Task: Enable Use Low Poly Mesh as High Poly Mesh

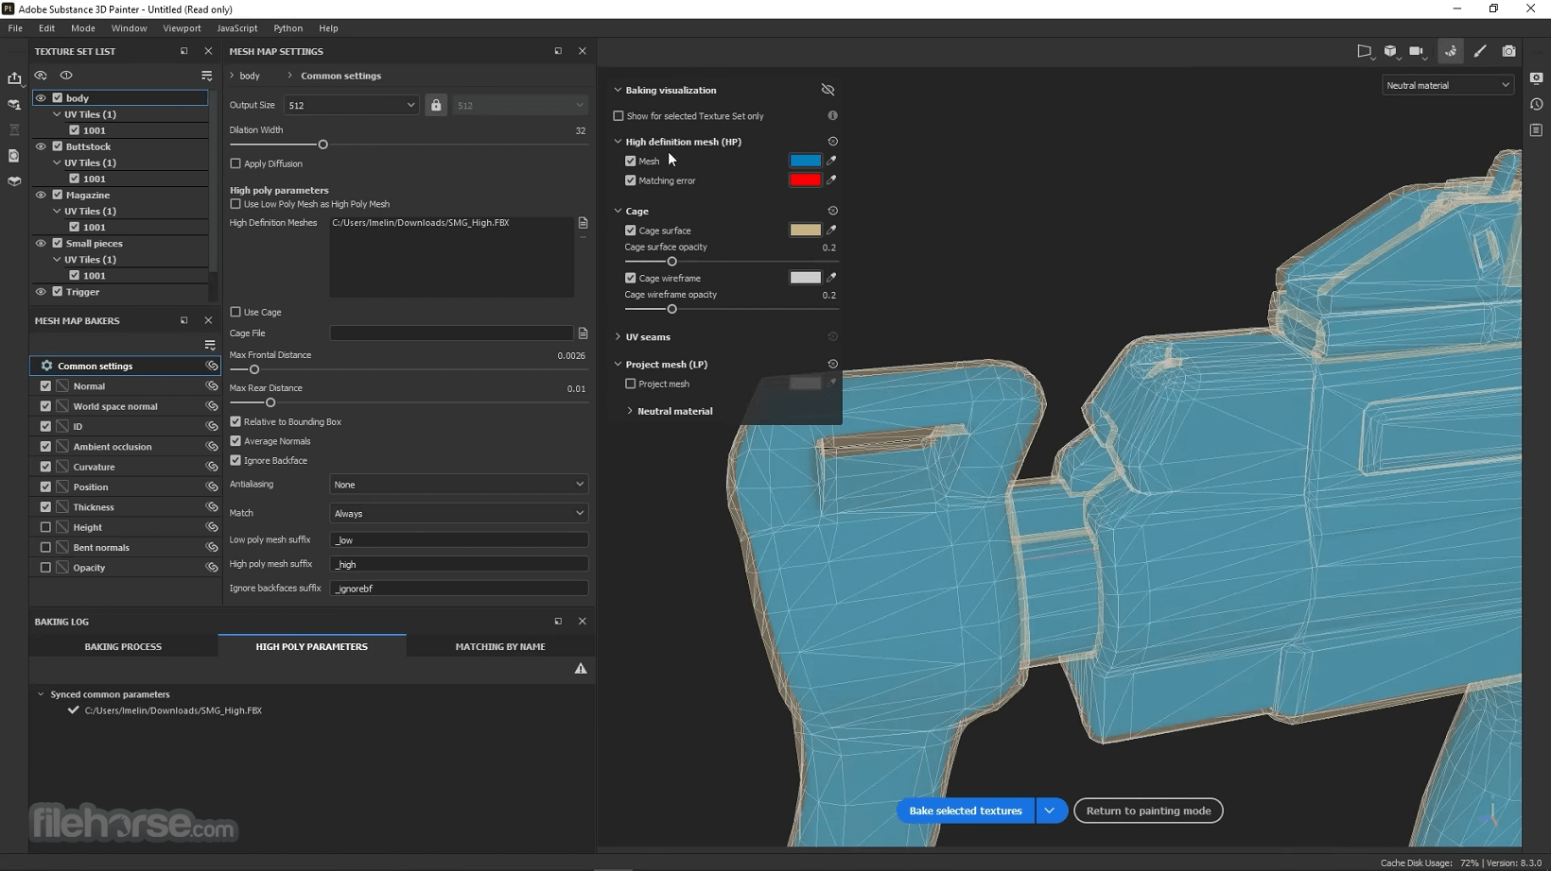Action: click(235, 204)
